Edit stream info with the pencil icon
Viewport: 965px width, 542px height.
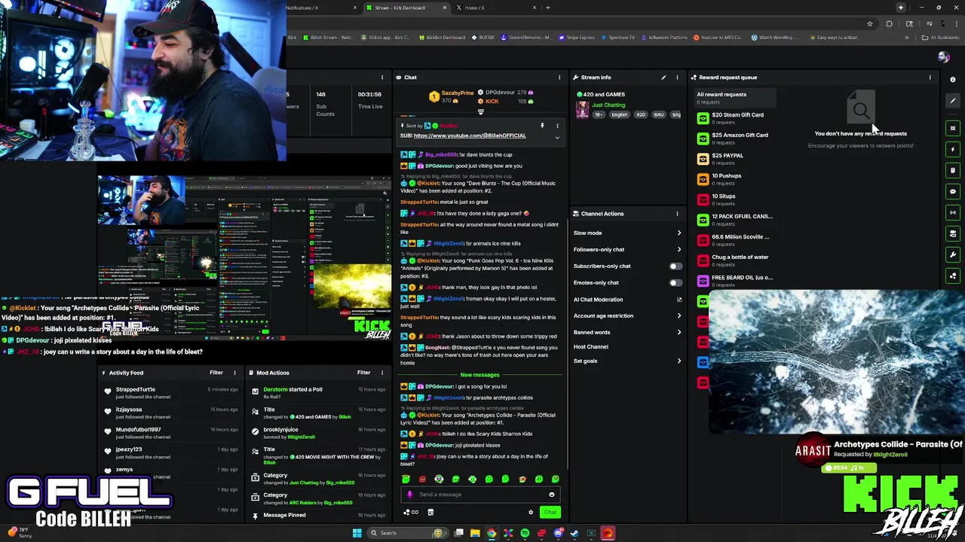click(x=663, y=78)
